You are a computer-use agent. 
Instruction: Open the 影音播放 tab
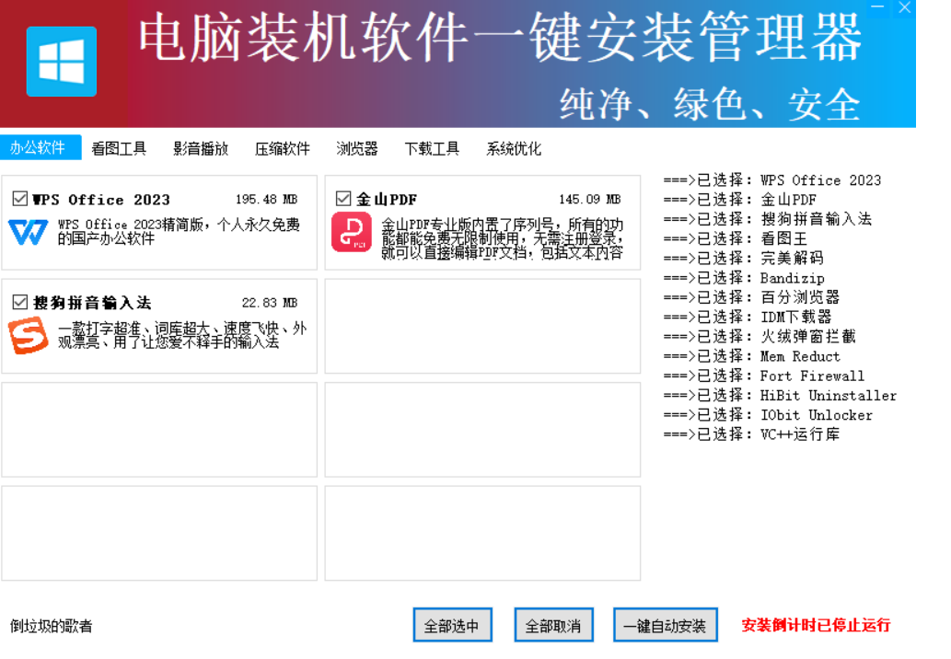[201, 148]
